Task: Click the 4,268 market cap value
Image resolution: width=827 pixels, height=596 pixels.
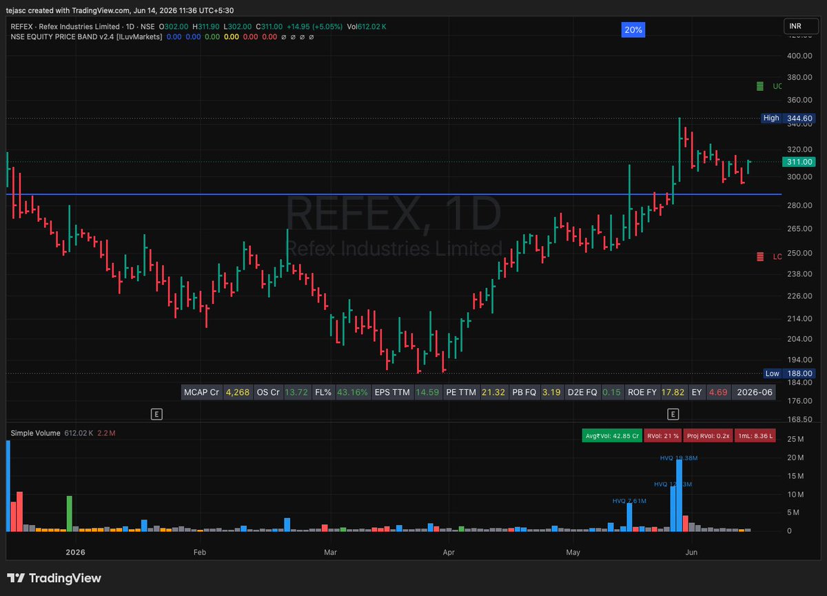Action: tap(237, 392)
